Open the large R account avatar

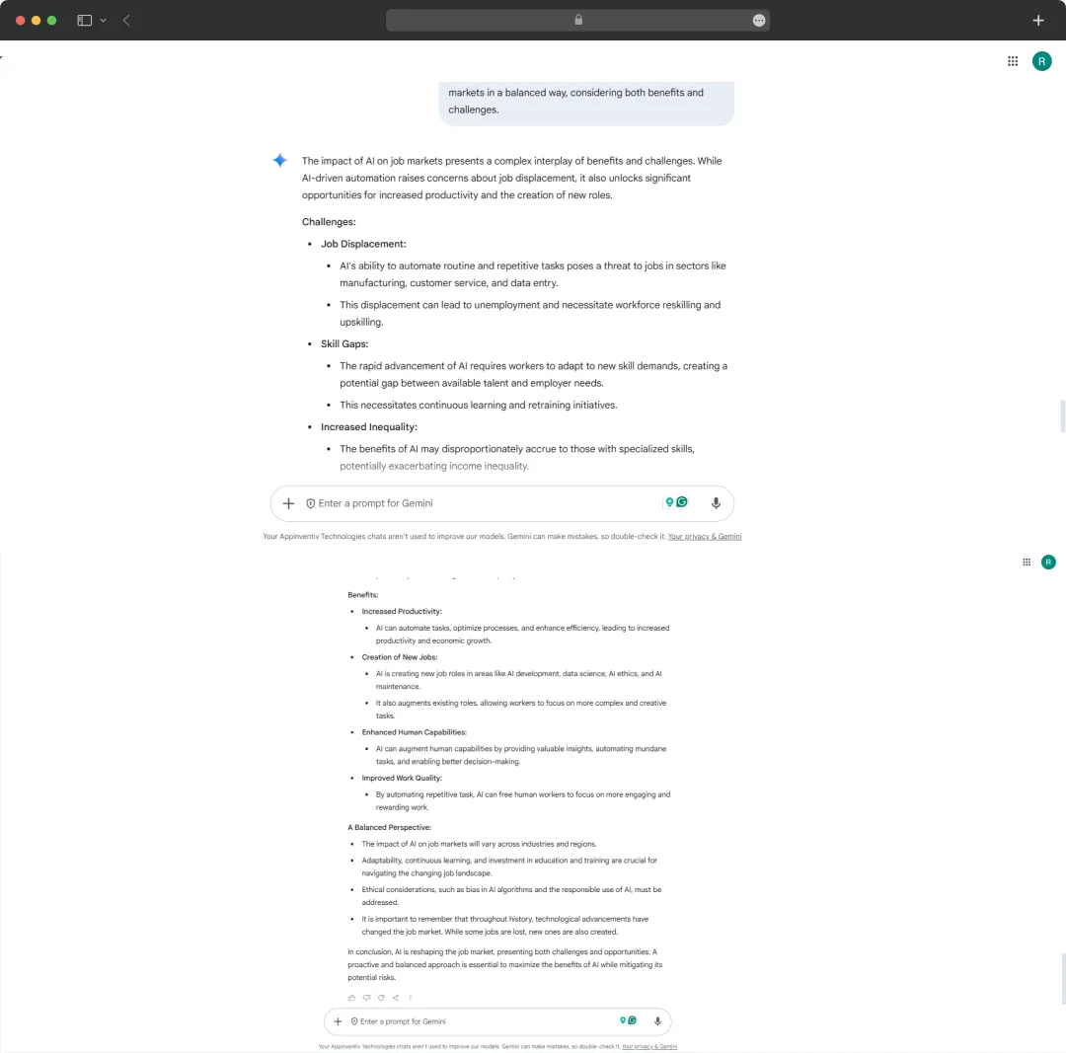click(x=1041, y=61)
